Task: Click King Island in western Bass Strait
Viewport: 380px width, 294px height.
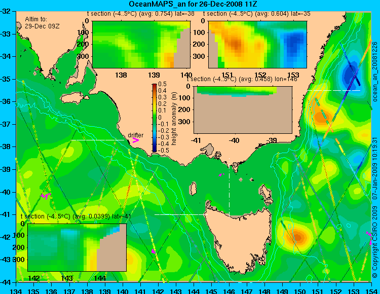Action: point(193,189)
